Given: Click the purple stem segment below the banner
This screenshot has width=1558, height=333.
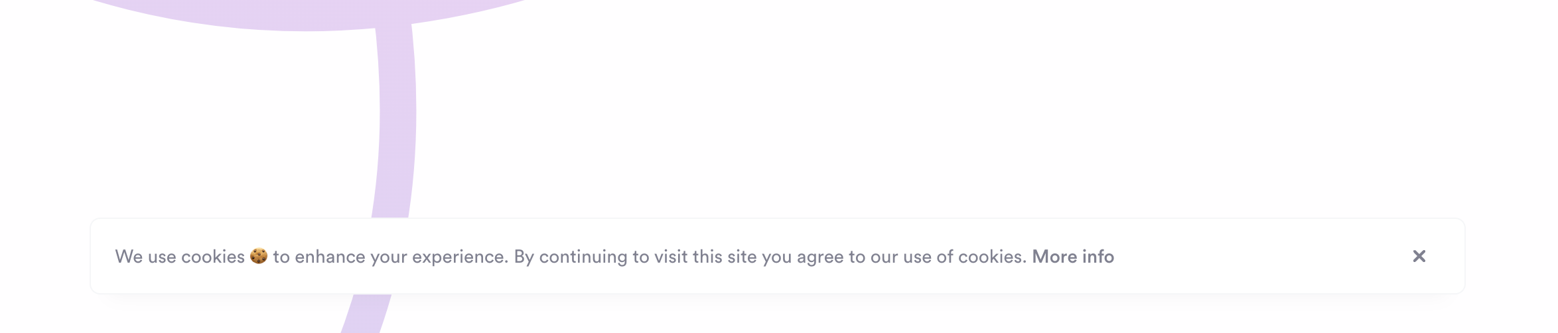Looking at the screenshot, I should [368, 312].
